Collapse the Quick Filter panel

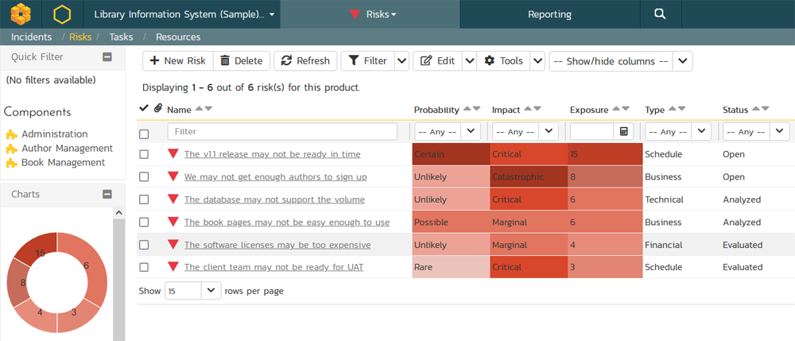pos(107,57)
